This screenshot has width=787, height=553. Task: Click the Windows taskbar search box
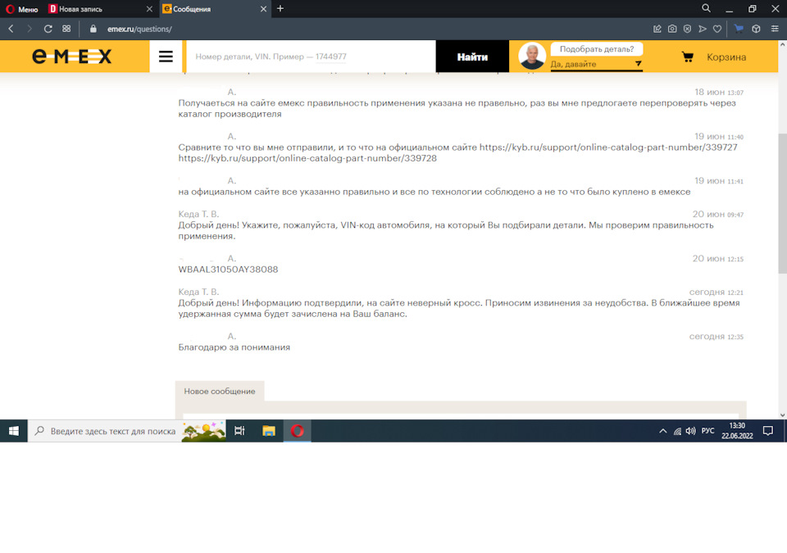pyautogui.click(x=126, y=431)
